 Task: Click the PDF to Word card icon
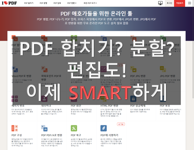[x=104, y=38]
